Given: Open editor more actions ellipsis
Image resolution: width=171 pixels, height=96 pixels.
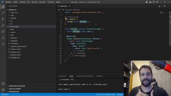Looking at the screenshot, I should 168,6.
